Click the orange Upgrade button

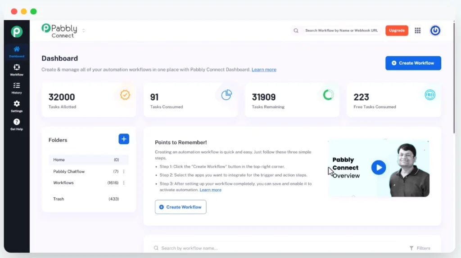[397, 31]
